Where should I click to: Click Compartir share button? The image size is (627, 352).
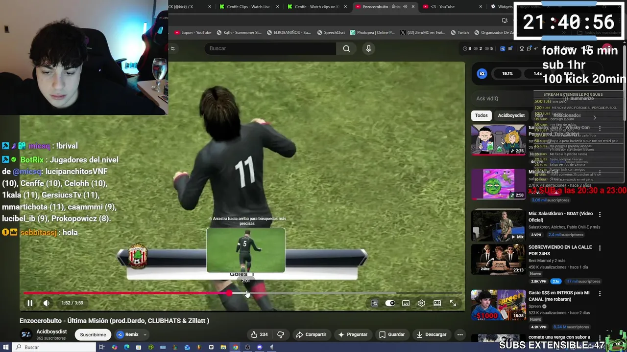point(311,334)
